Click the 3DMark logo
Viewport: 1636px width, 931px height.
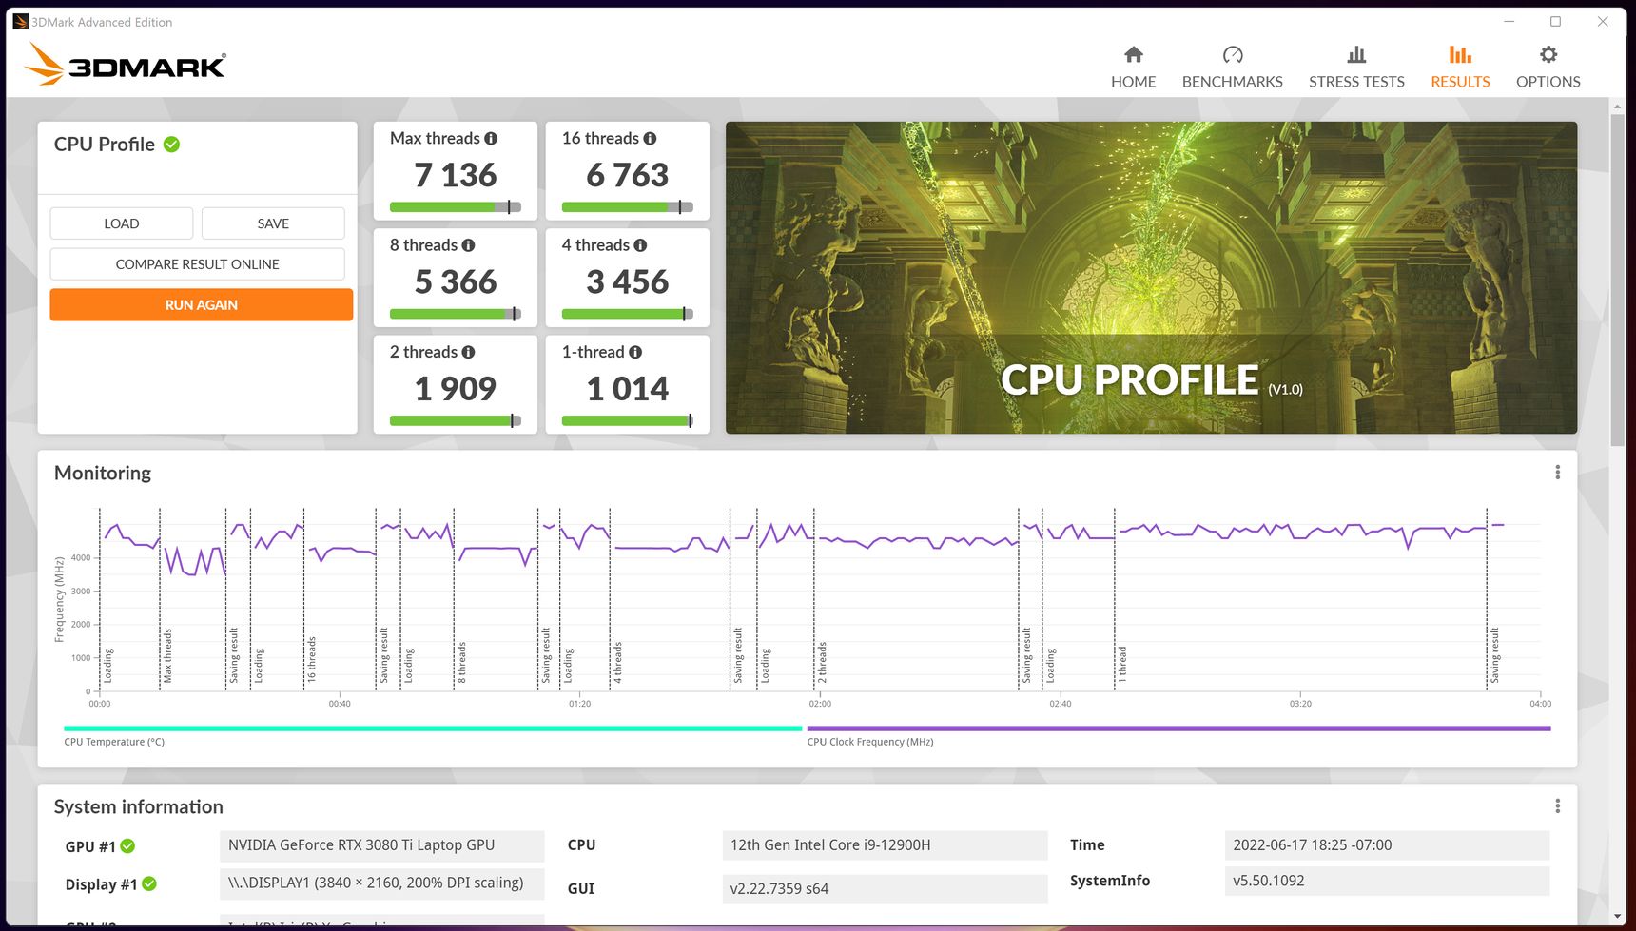[125, 65]
